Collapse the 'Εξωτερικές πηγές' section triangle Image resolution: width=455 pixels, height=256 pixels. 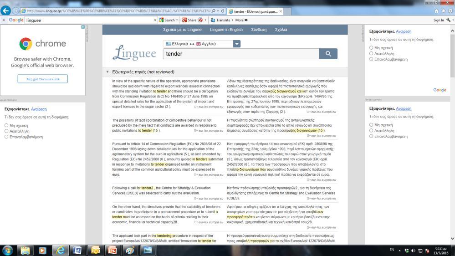107,72
